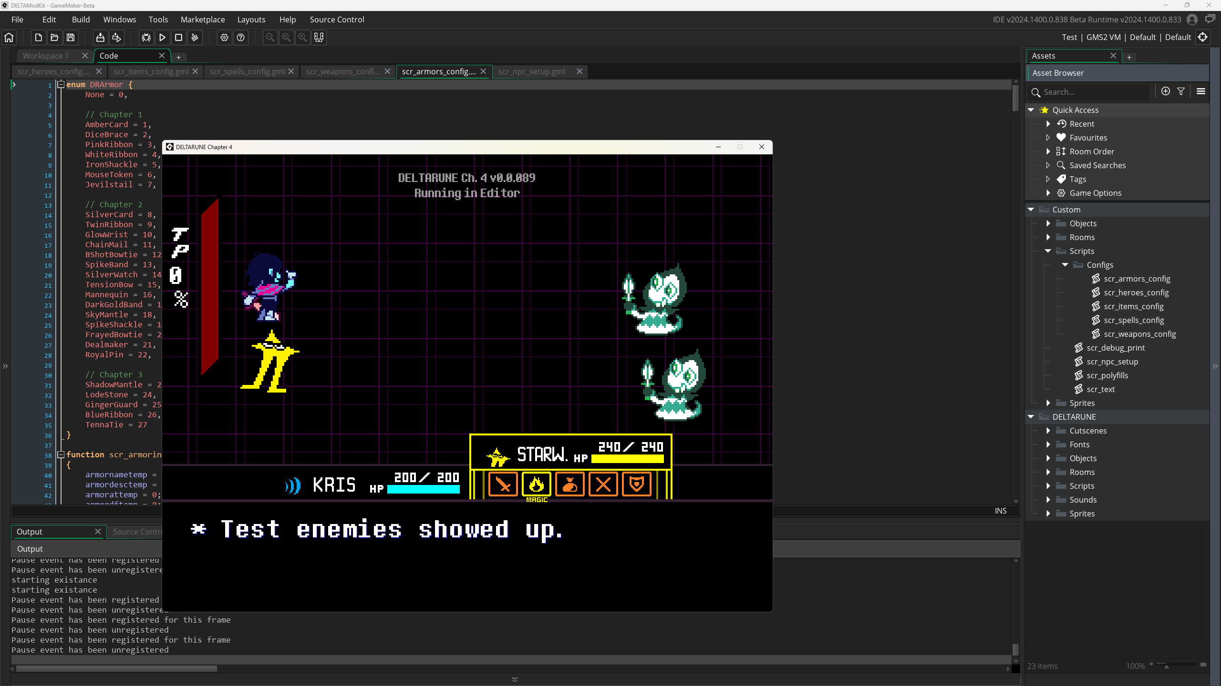Clean the project using the broom icon
Screen dimensions: 1221x686
[195, 37]
